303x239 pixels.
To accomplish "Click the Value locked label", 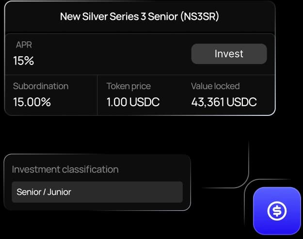I will (215, 86).
